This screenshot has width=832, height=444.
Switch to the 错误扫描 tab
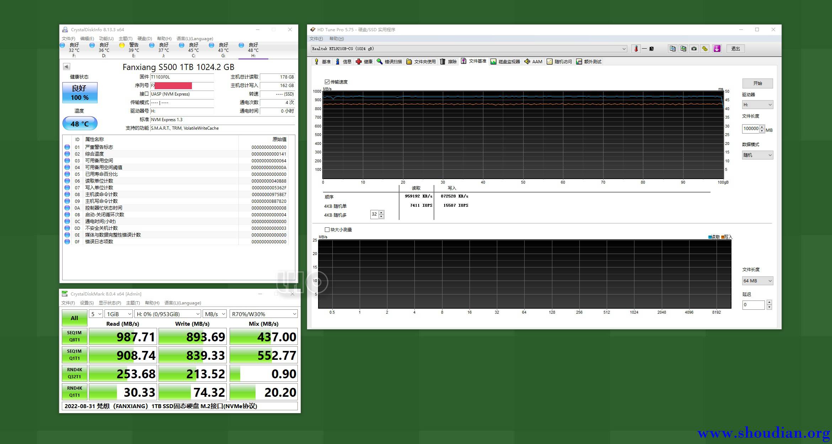[x=390, y=62]
